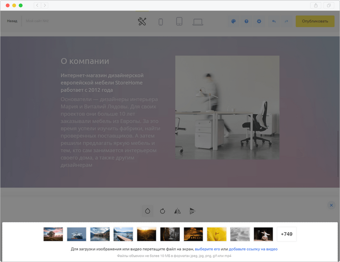The image size is (340, 262).
Task: Redo the last undone change
Action: click(x=286, y=21)
